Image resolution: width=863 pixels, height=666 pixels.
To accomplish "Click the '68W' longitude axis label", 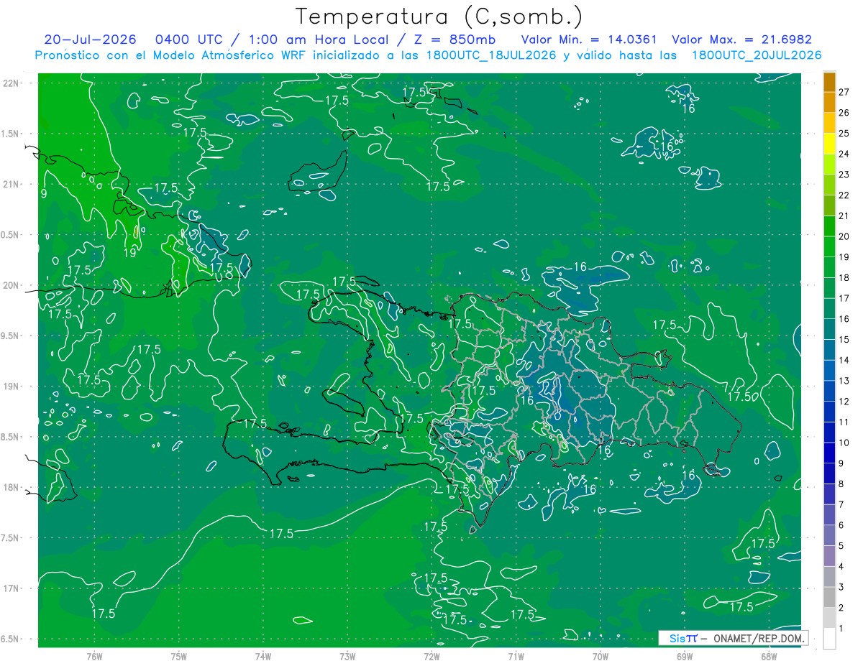I will point(769,656).
